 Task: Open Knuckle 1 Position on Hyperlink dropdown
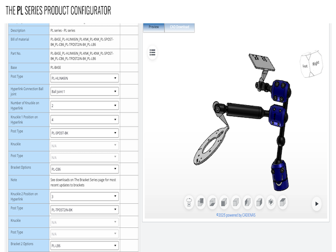coord(85,120)
